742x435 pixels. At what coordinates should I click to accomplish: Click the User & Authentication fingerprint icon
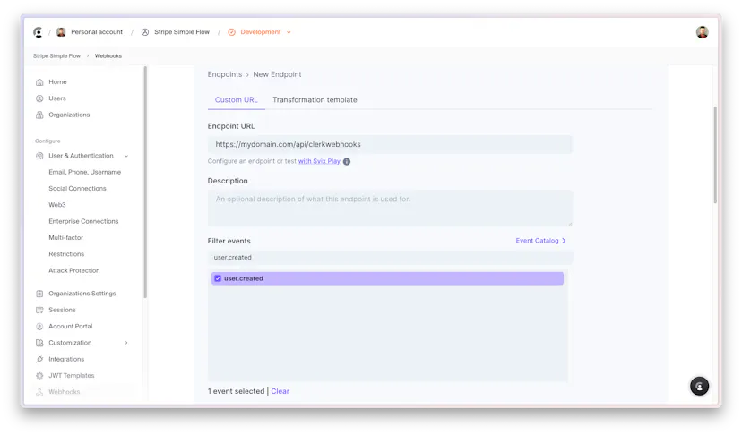pyautogui.click(x=39, y=156)
